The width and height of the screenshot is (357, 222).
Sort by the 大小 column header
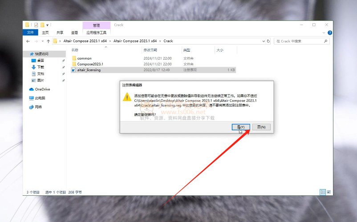(x=220, y=50)
